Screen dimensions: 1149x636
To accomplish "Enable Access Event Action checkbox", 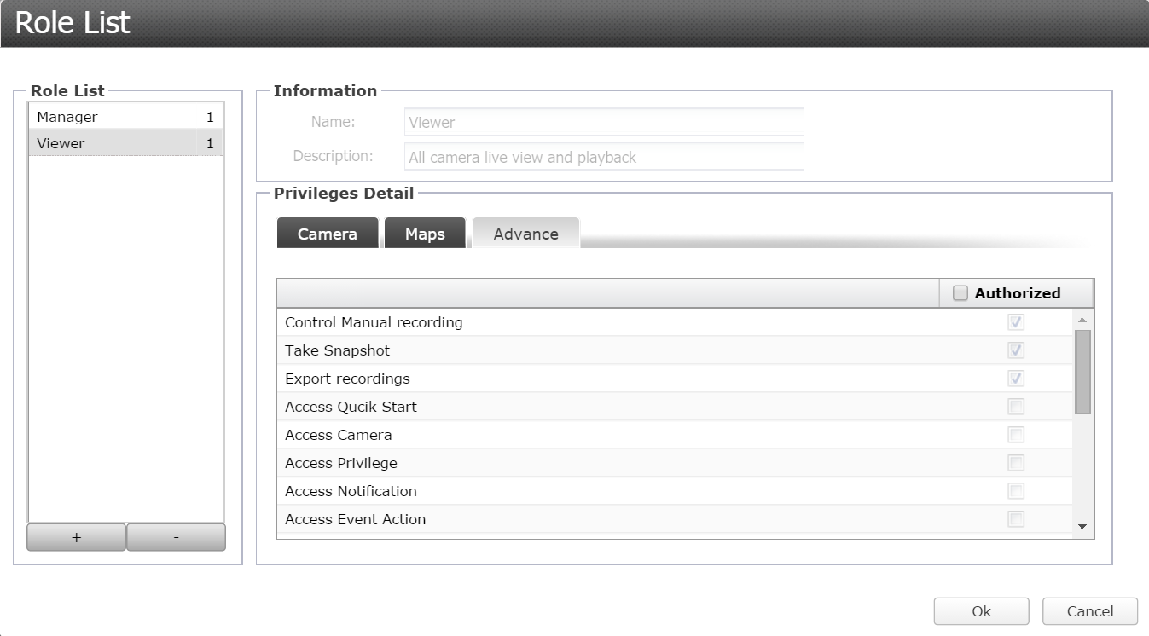I will point(1016,519).
